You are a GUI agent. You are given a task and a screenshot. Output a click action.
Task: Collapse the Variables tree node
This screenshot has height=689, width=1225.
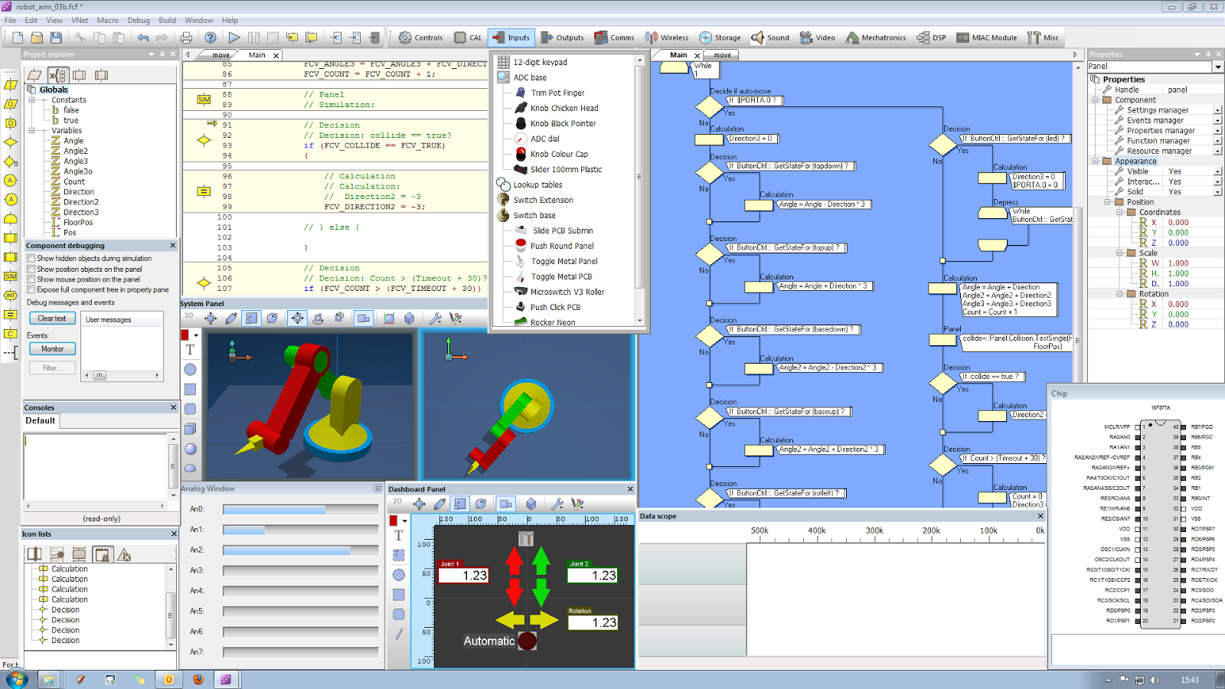click(x=31, y=131)
